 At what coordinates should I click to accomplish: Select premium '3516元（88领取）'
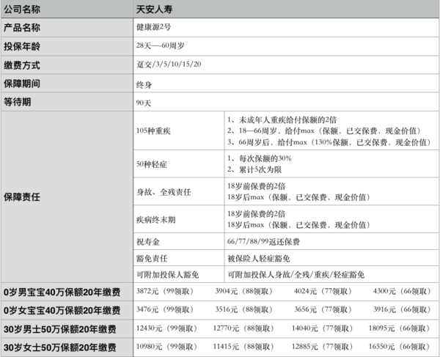(x=244, y=309)
